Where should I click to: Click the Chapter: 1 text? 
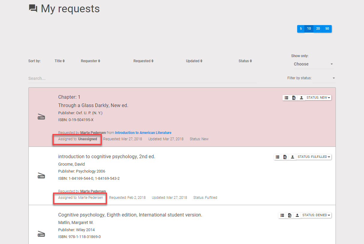[x=69, y=97]
